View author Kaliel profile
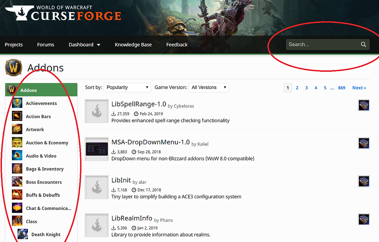The height and width of the screenshot is (242, 379). 203,144
